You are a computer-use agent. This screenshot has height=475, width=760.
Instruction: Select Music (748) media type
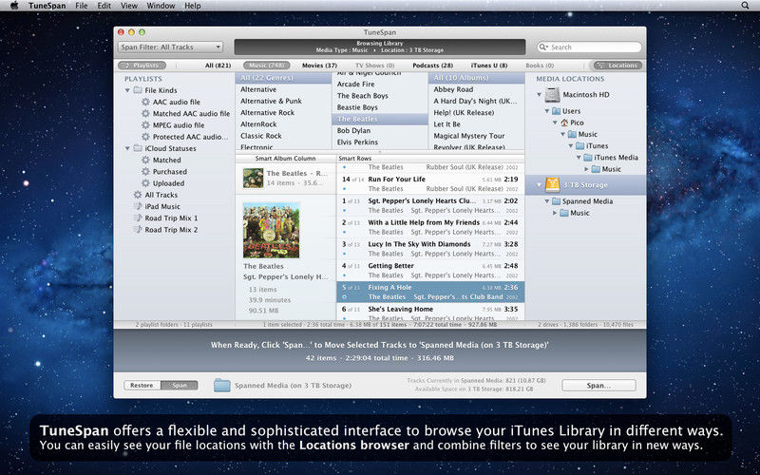pos(267,65)
